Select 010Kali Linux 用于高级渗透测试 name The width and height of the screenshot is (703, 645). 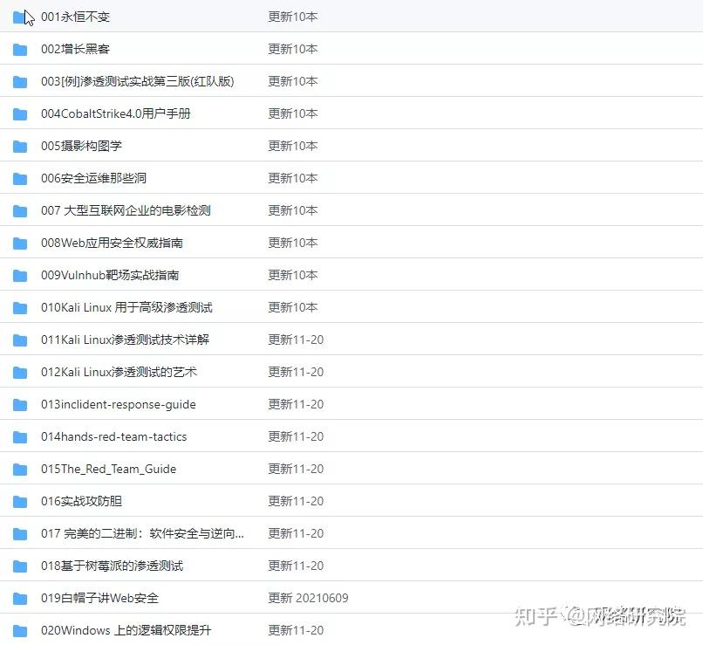tap(126, 307)
